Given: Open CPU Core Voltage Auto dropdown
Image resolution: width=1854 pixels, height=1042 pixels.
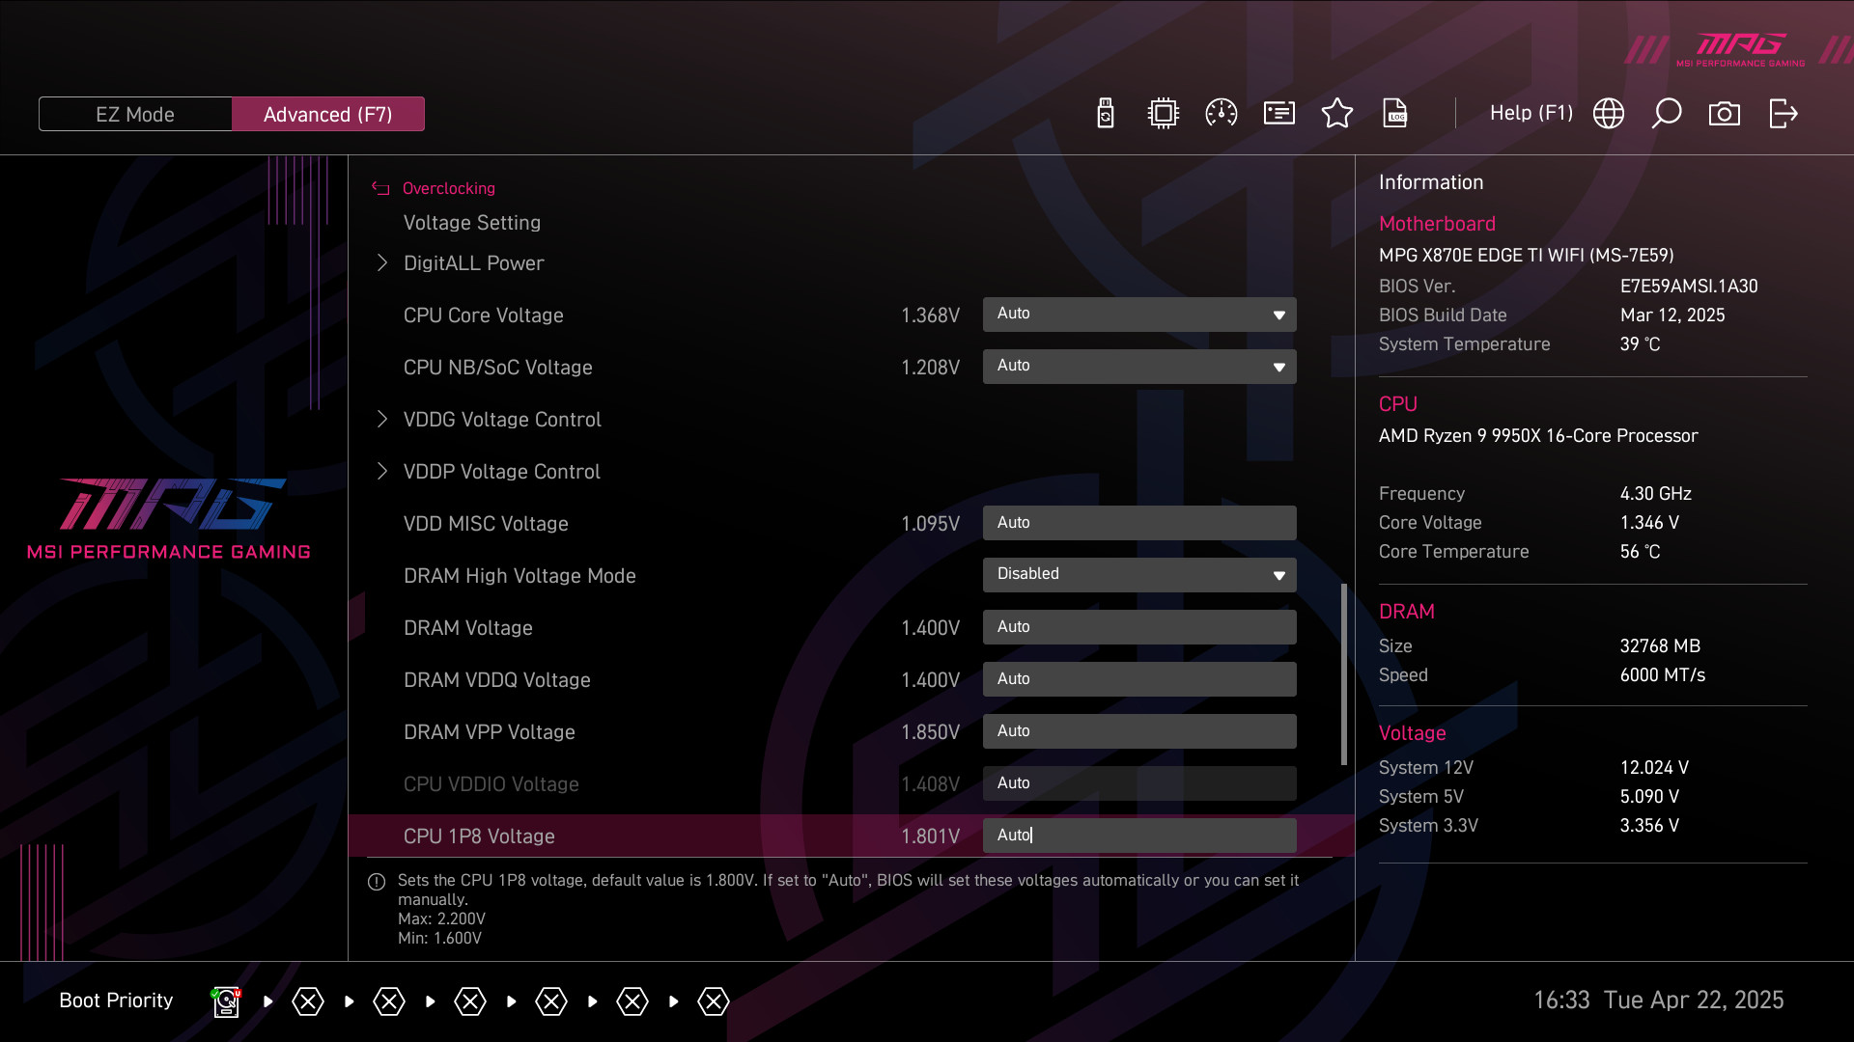Looking at the screenshot, I should pos(1139,315).
